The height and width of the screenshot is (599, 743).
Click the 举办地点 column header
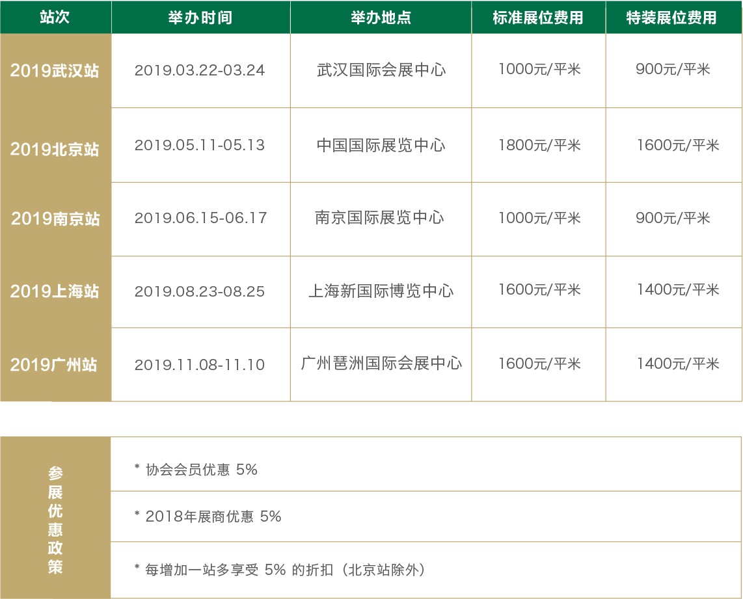click(x=381, y=18)
